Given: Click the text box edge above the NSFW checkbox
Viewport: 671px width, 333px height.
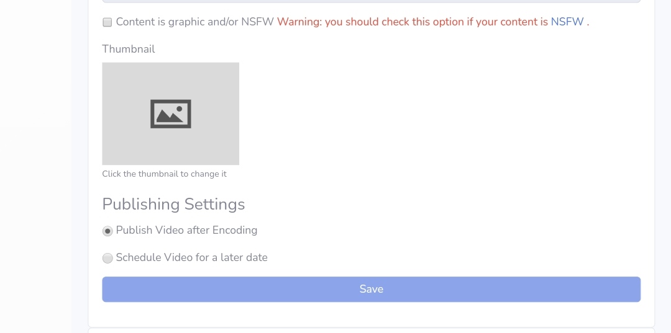Looking at the screenshot, I should point(371,1).
